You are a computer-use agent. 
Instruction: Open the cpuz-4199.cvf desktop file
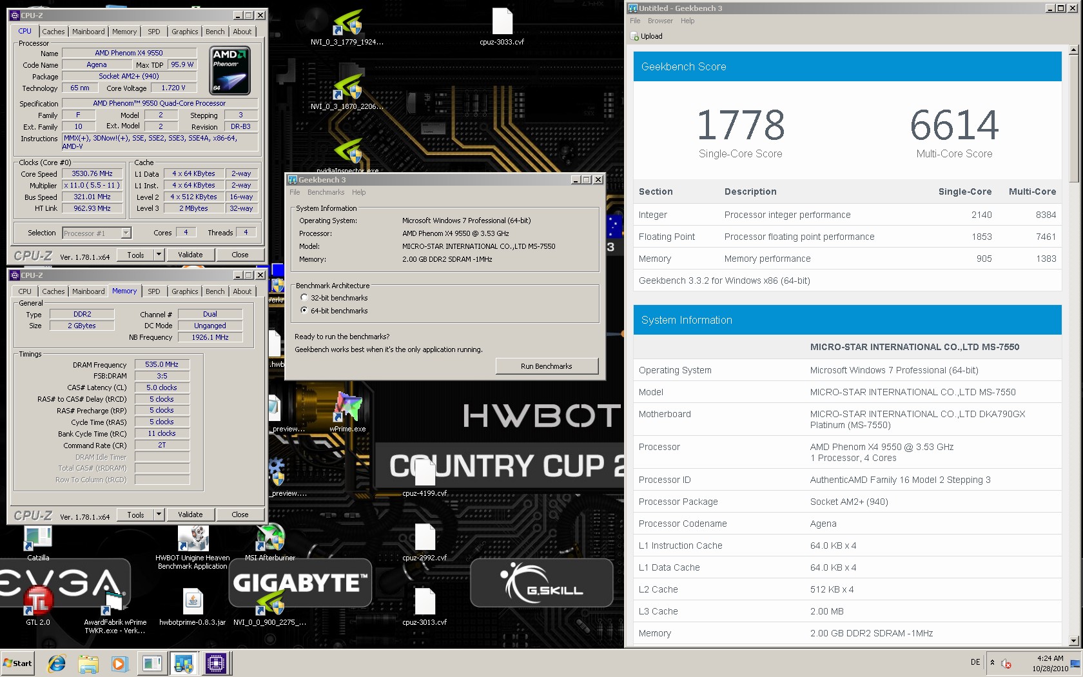[425, 477]
